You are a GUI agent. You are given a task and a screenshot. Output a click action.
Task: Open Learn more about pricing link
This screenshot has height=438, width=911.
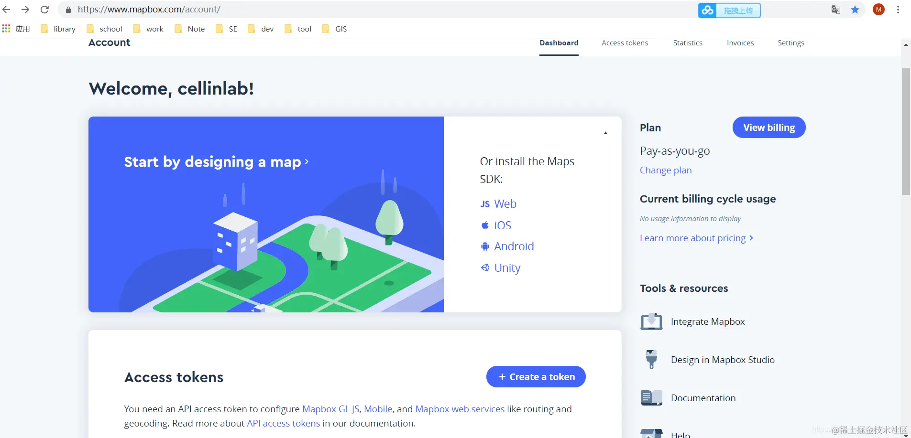tap(697, 238)
